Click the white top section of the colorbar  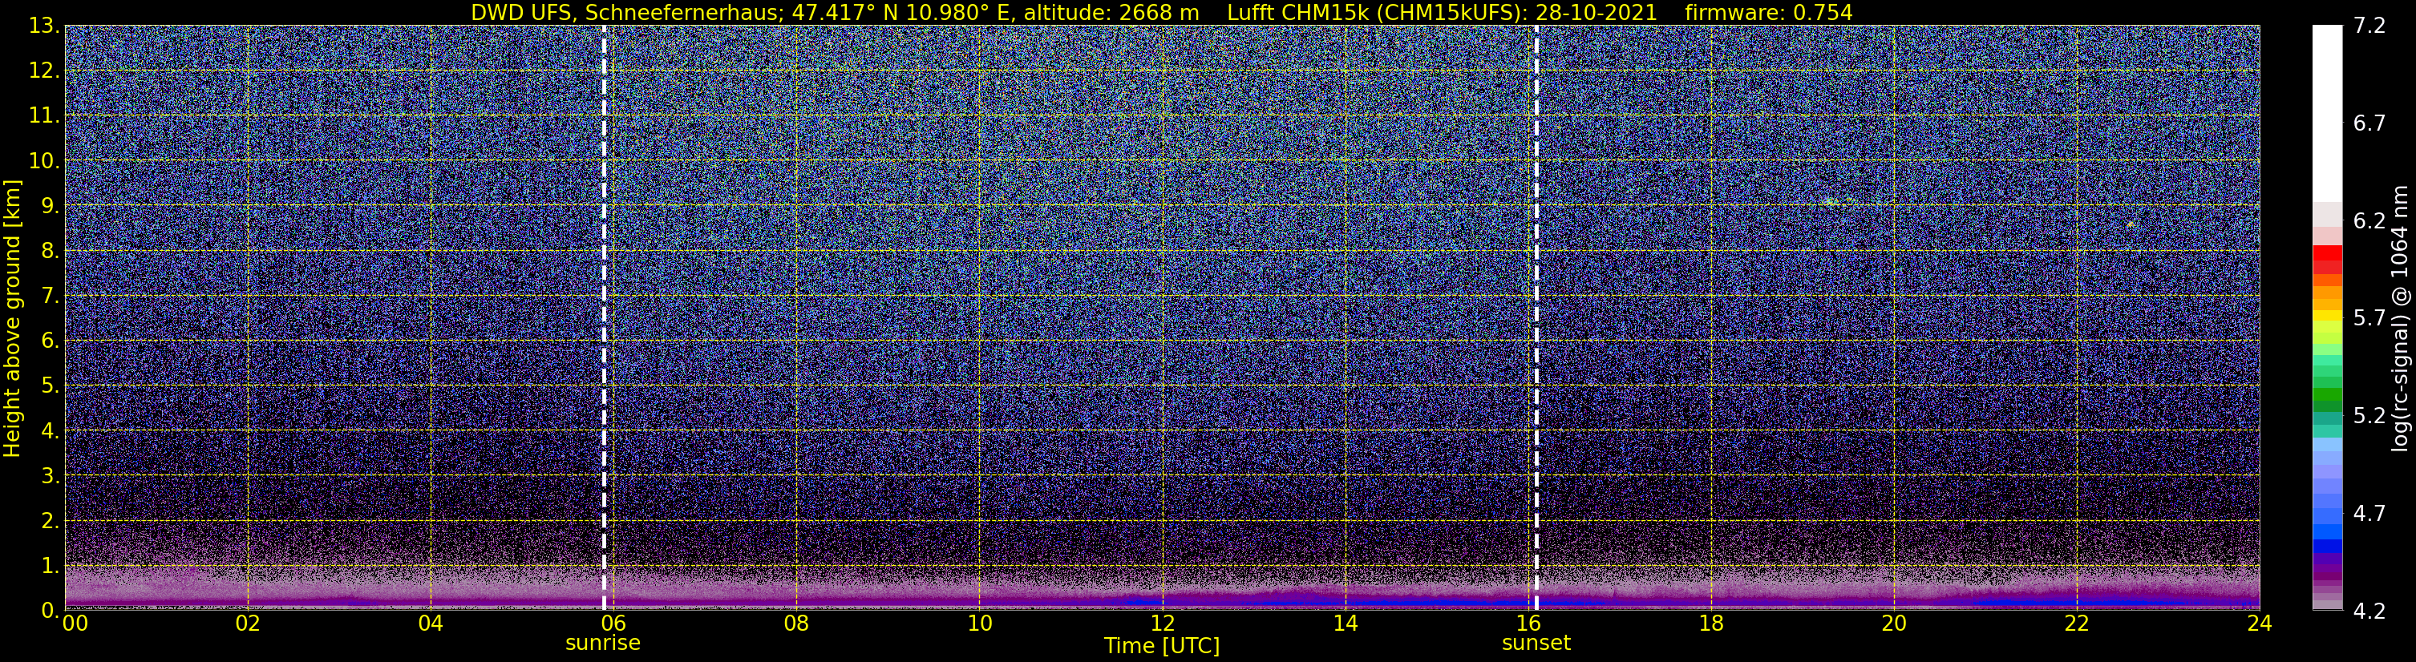(2327, 114)
